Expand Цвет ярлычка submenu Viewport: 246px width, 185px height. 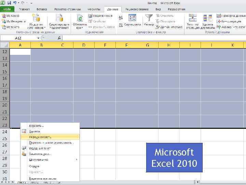[77, 160]
